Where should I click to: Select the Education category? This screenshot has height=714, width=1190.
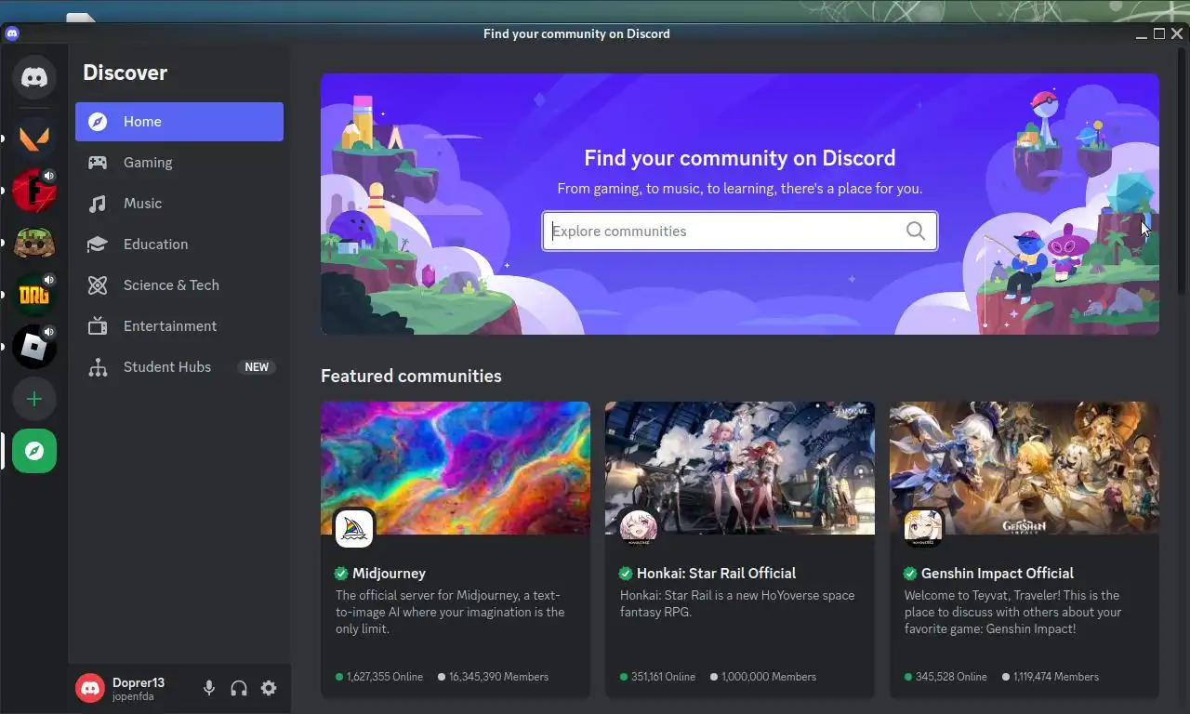[179, 245]
